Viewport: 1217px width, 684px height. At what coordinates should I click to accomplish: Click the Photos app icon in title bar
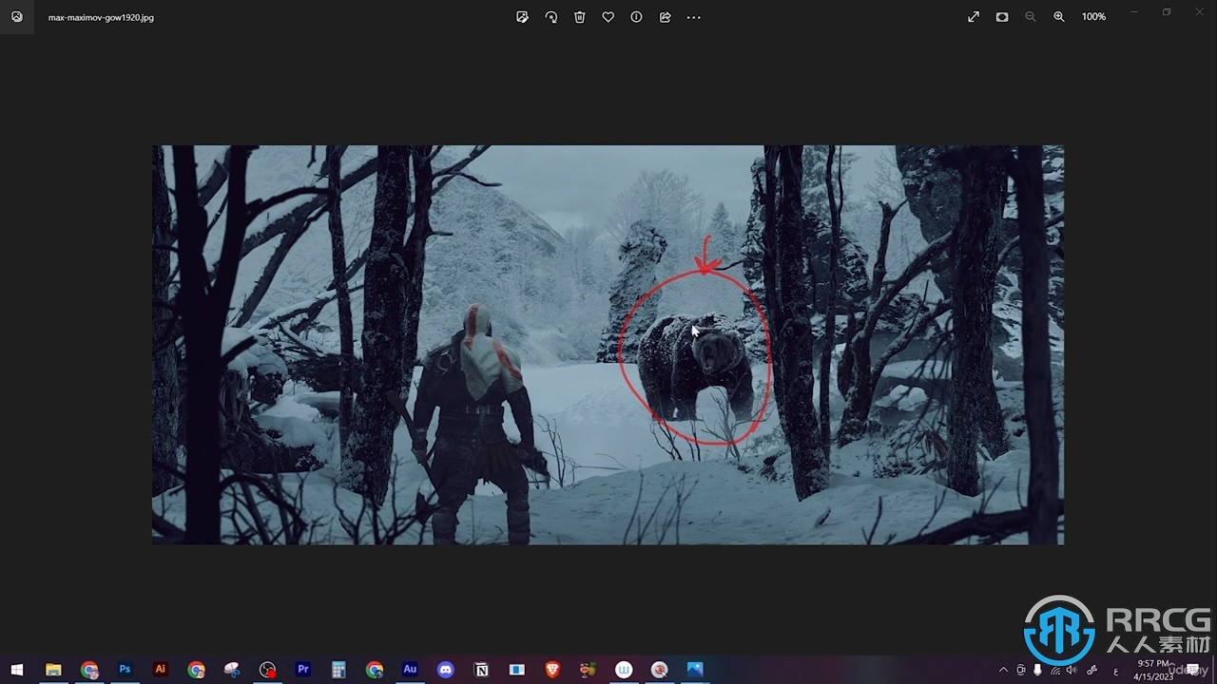[16, 17]
